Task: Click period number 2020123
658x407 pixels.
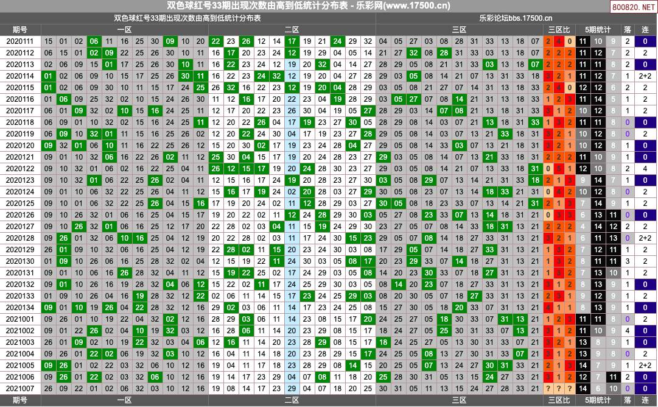Action: coord(20,180)
